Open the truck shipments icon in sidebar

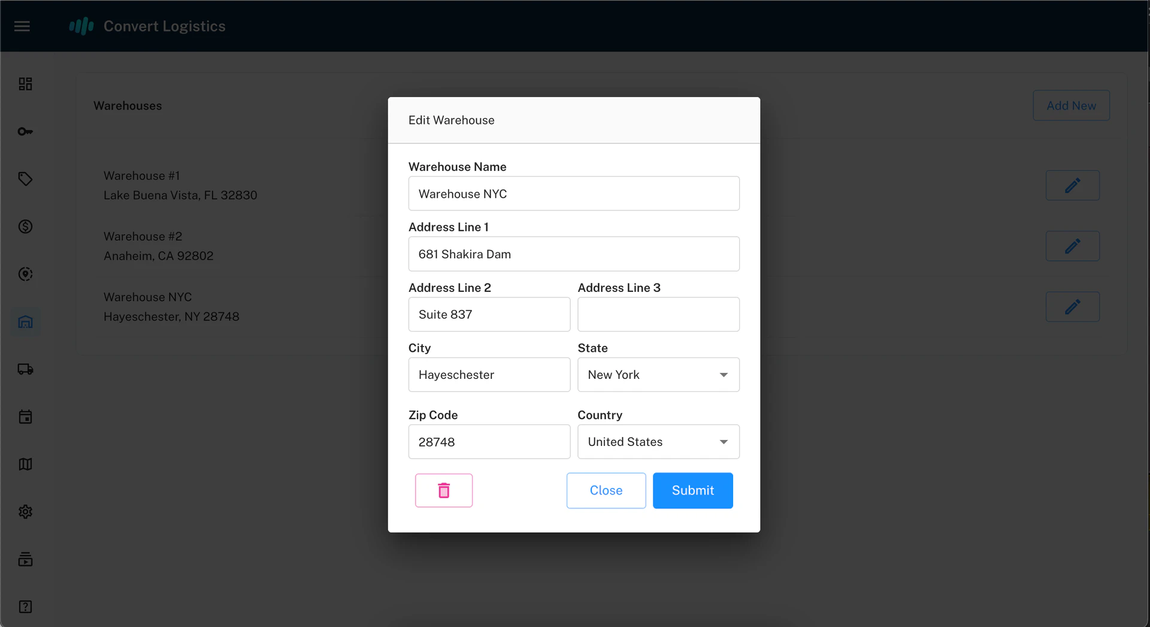(x=25, y=369)
